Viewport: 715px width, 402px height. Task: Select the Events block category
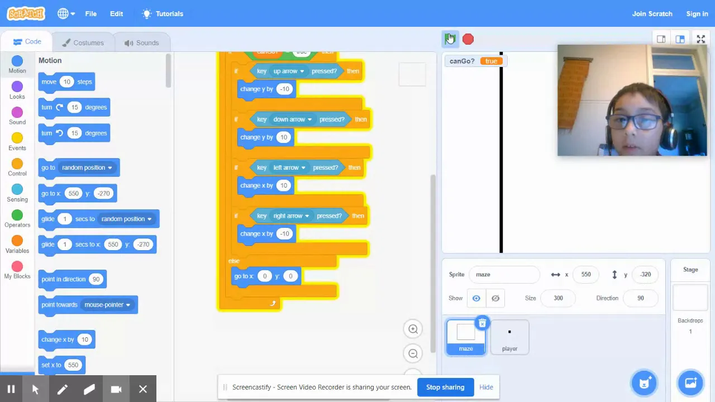click(x=17, y=142)
